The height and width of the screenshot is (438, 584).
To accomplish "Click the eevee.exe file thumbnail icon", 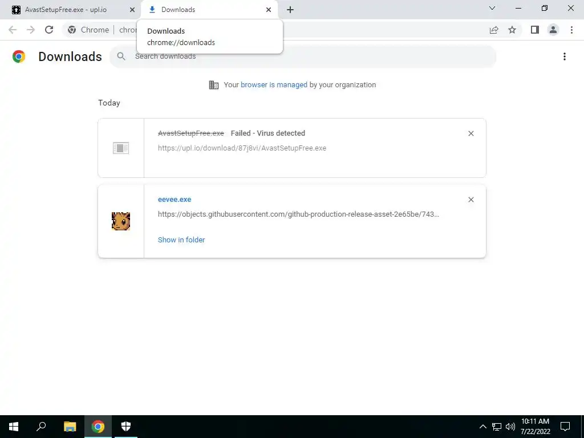I will pos(121,221).
